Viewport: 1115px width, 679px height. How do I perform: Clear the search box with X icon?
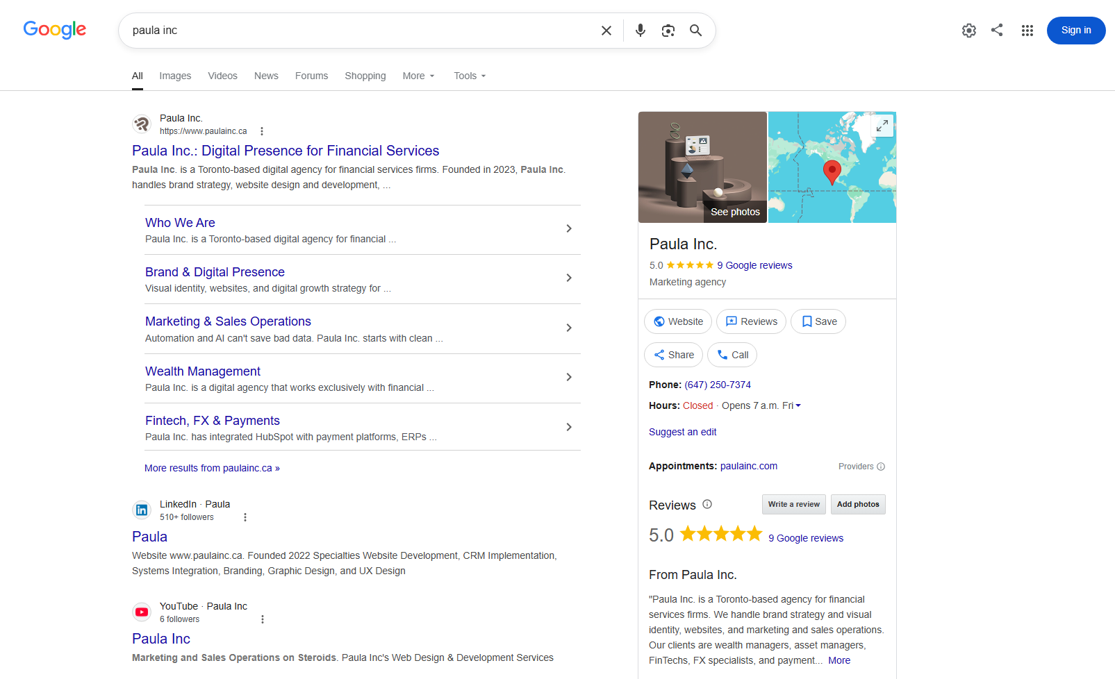point(606,31)
